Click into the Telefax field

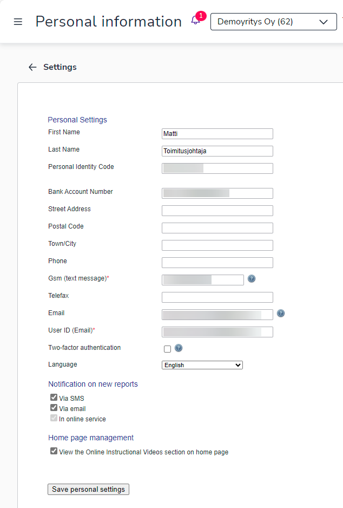tap(217, 297)
